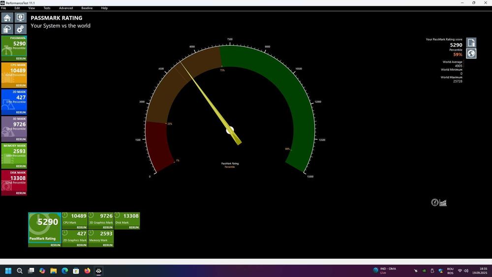Open Task View on the taskbar
This screenshot has height=277, width=492.
[x=31, y=271]
